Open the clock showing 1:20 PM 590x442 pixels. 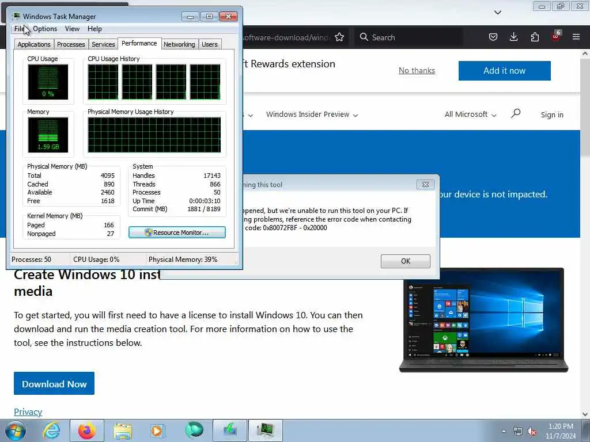point(561,431)
